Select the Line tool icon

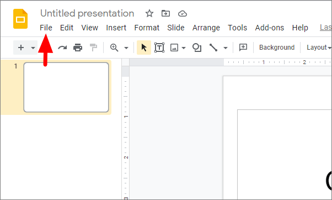[x=213, y=48]
